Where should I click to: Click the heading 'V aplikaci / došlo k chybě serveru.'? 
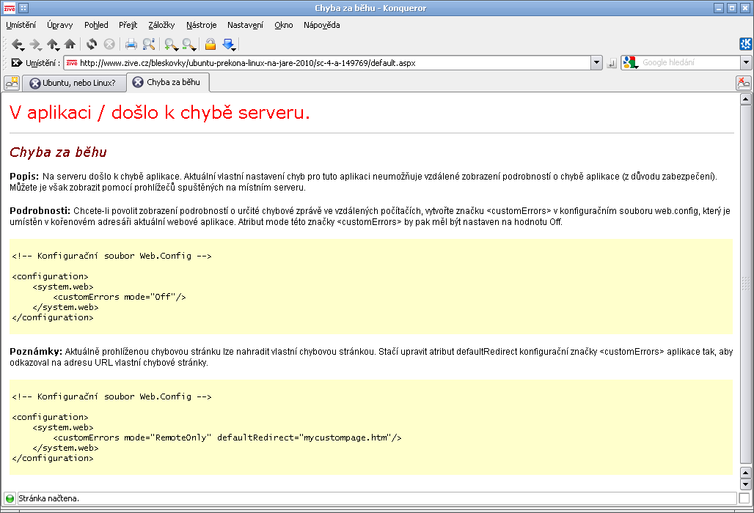(x=160, y=112)
